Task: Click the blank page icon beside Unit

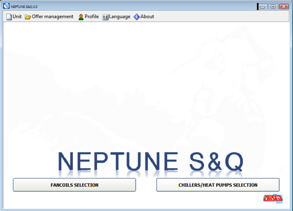Action: tap(9, 17)
